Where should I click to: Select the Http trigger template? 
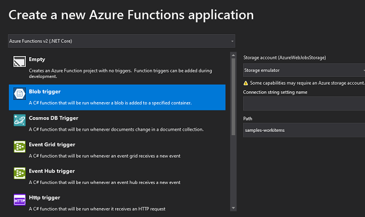click(x=117, y=203)
